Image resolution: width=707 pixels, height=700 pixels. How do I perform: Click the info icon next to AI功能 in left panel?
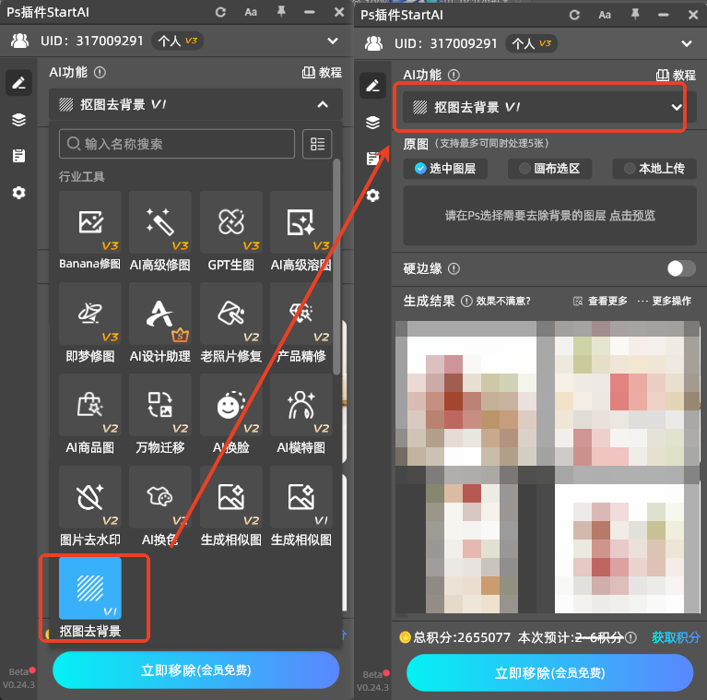point(100,72)
